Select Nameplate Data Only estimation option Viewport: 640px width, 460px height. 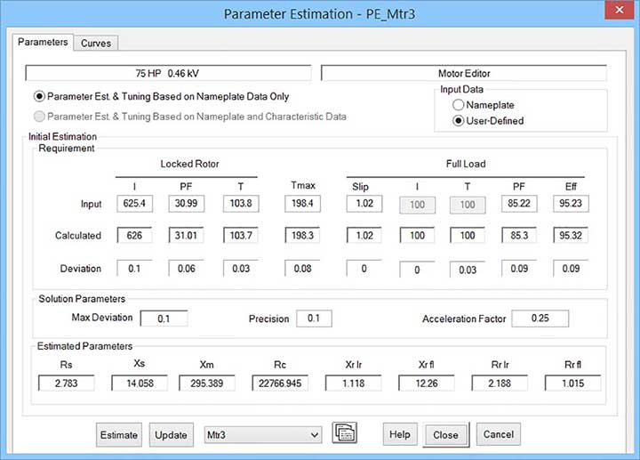[39, 96]
